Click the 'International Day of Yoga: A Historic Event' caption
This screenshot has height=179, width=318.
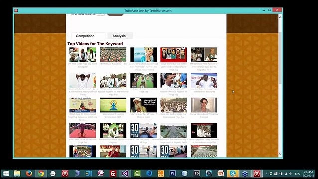(144, 115)
